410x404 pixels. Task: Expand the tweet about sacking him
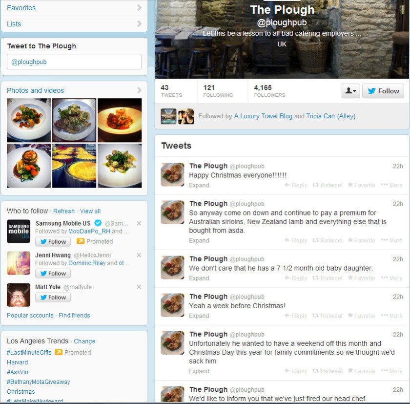199,371
